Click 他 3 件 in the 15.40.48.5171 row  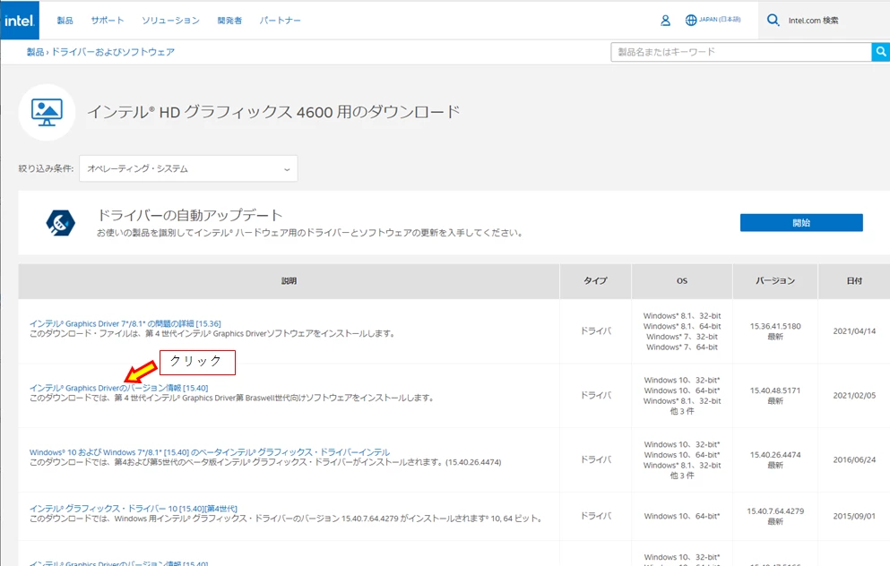[x=682, y=411]
